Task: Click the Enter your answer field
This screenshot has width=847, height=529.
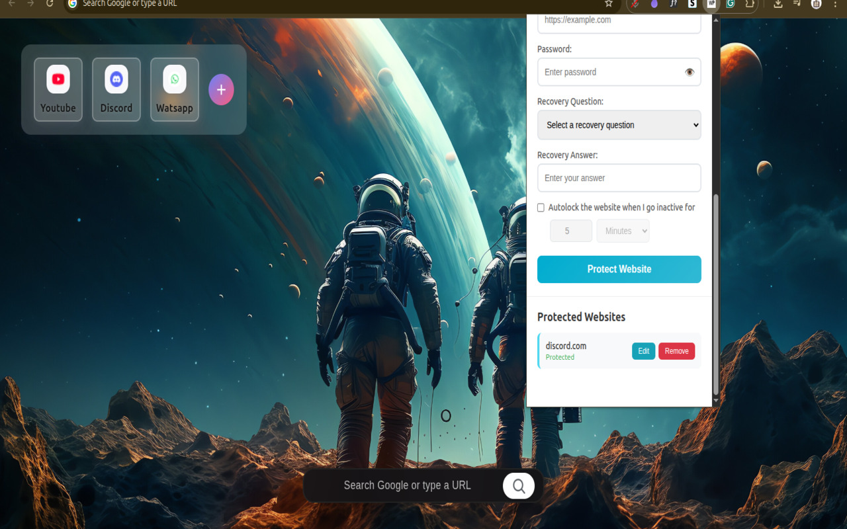Action: pos(619,178)
